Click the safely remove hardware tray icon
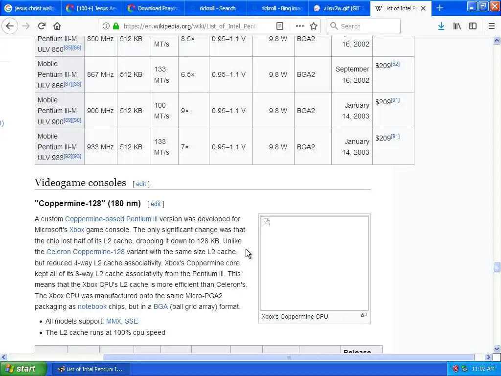 point(465,369)
